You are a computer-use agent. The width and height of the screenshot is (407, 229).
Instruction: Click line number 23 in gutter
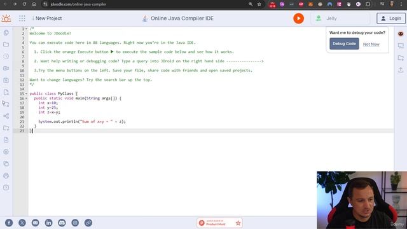[x=22, y=131]
